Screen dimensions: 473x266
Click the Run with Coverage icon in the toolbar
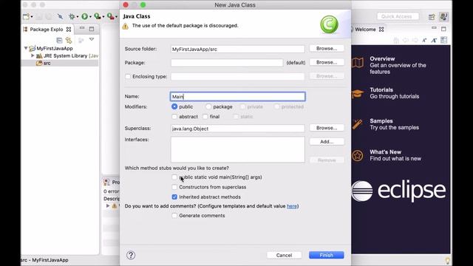(x=97, y=16)
